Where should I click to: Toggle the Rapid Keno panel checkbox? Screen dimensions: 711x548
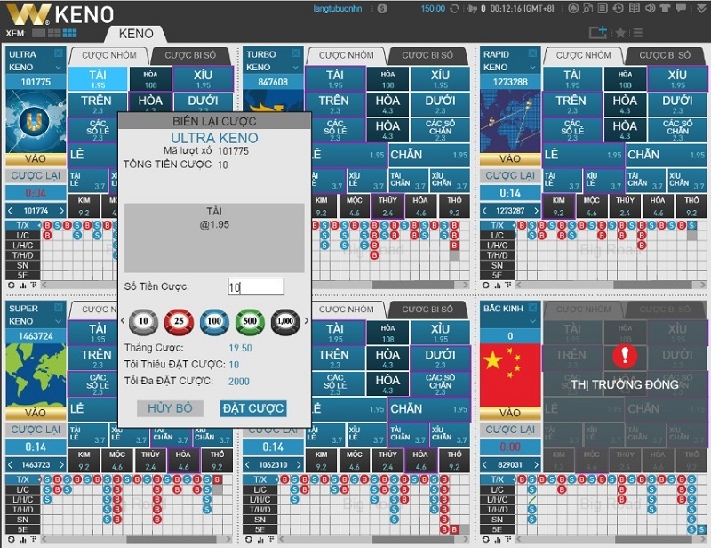point(533,54)
